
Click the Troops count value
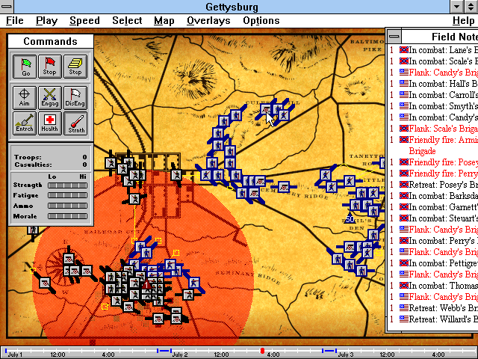[x=84, y=157]
